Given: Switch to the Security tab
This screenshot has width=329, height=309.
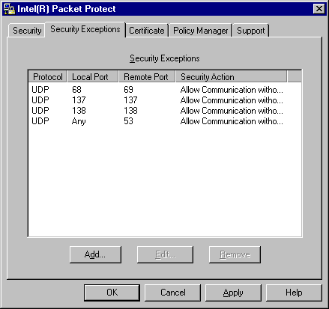Looking at the screenshot, I should pyautogui.click(x=27, y=31).
